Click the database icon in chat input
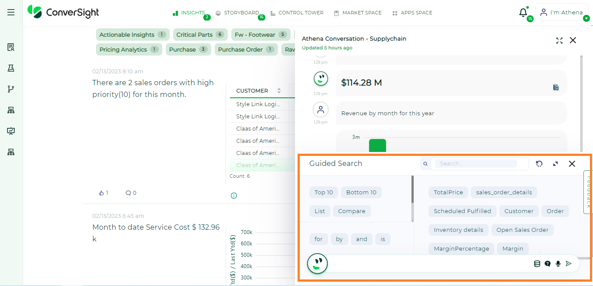The image size is (593, 286). [x=537, y=264]
